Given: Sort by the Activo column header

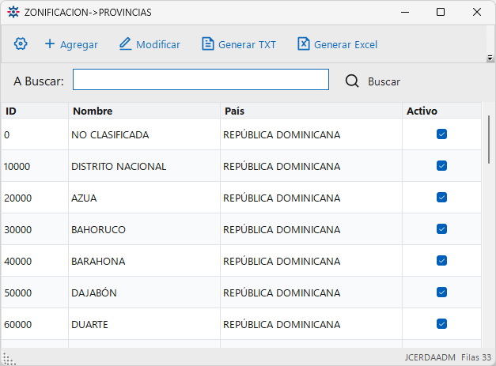Looking at the screenshot, I should tap(442, 111).
